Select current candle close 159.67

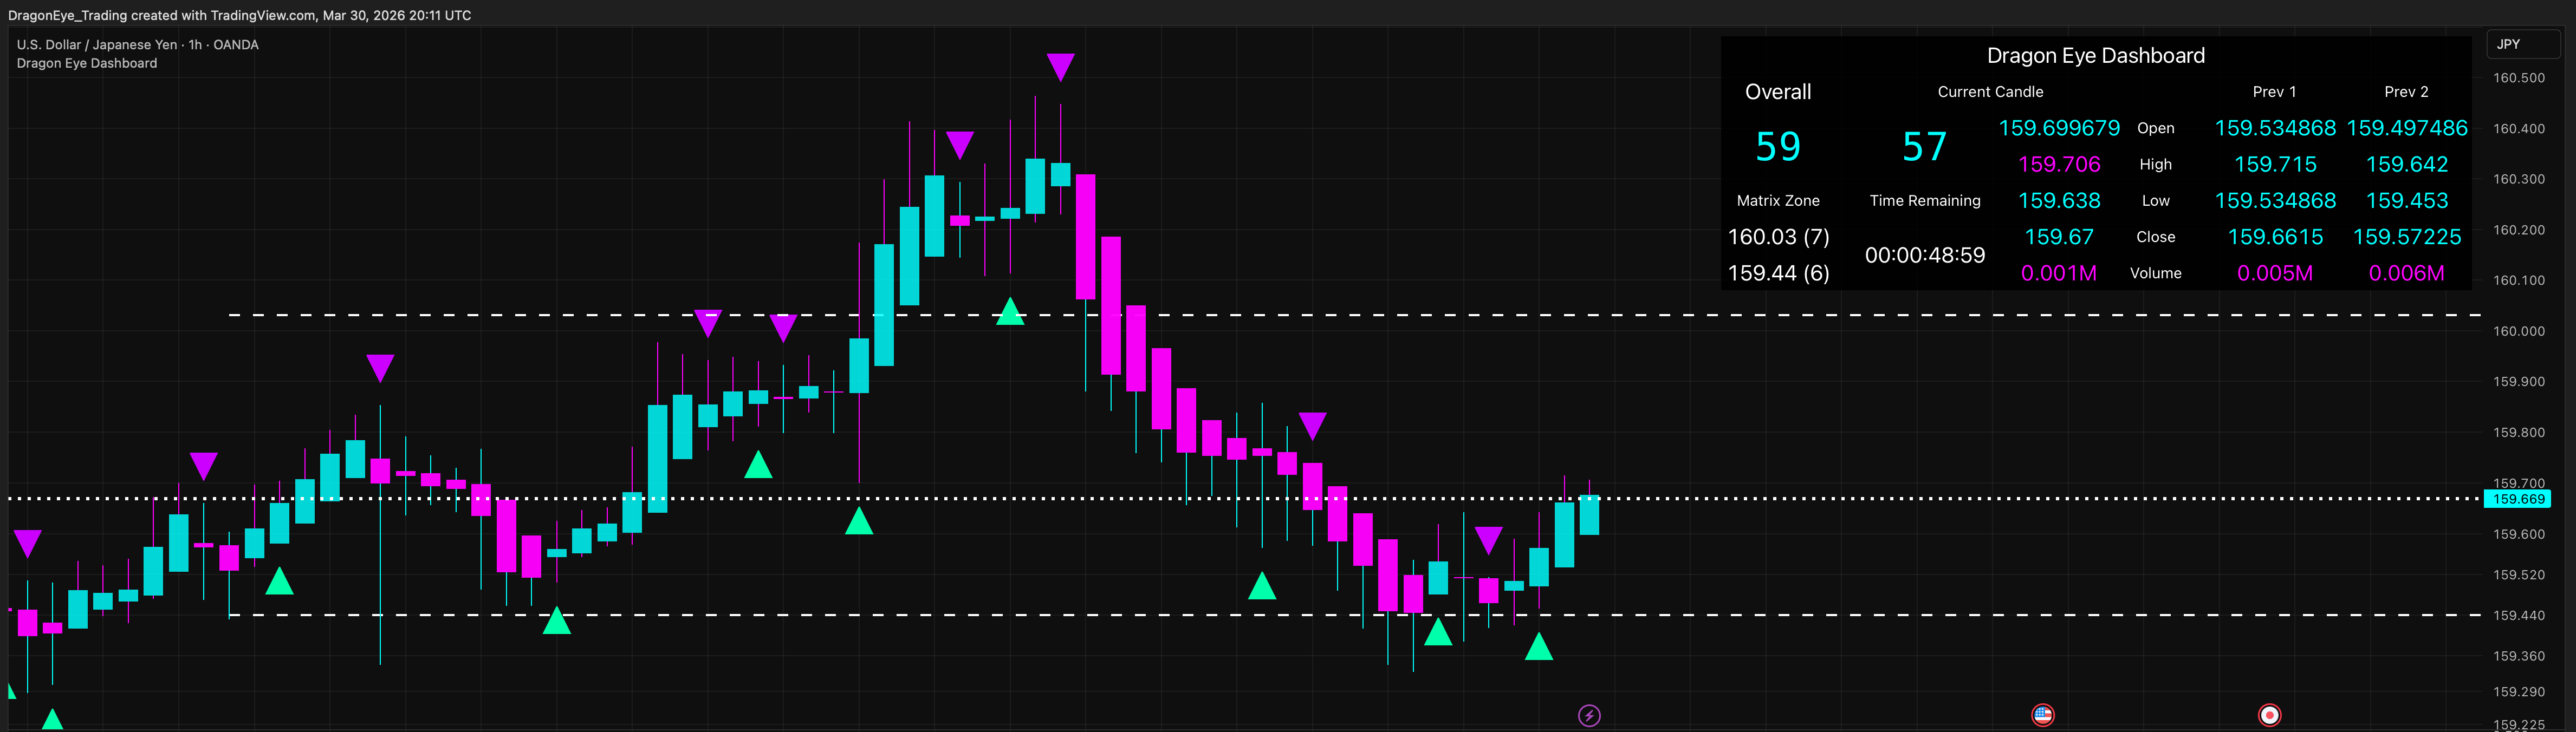tap(2059, 237)
